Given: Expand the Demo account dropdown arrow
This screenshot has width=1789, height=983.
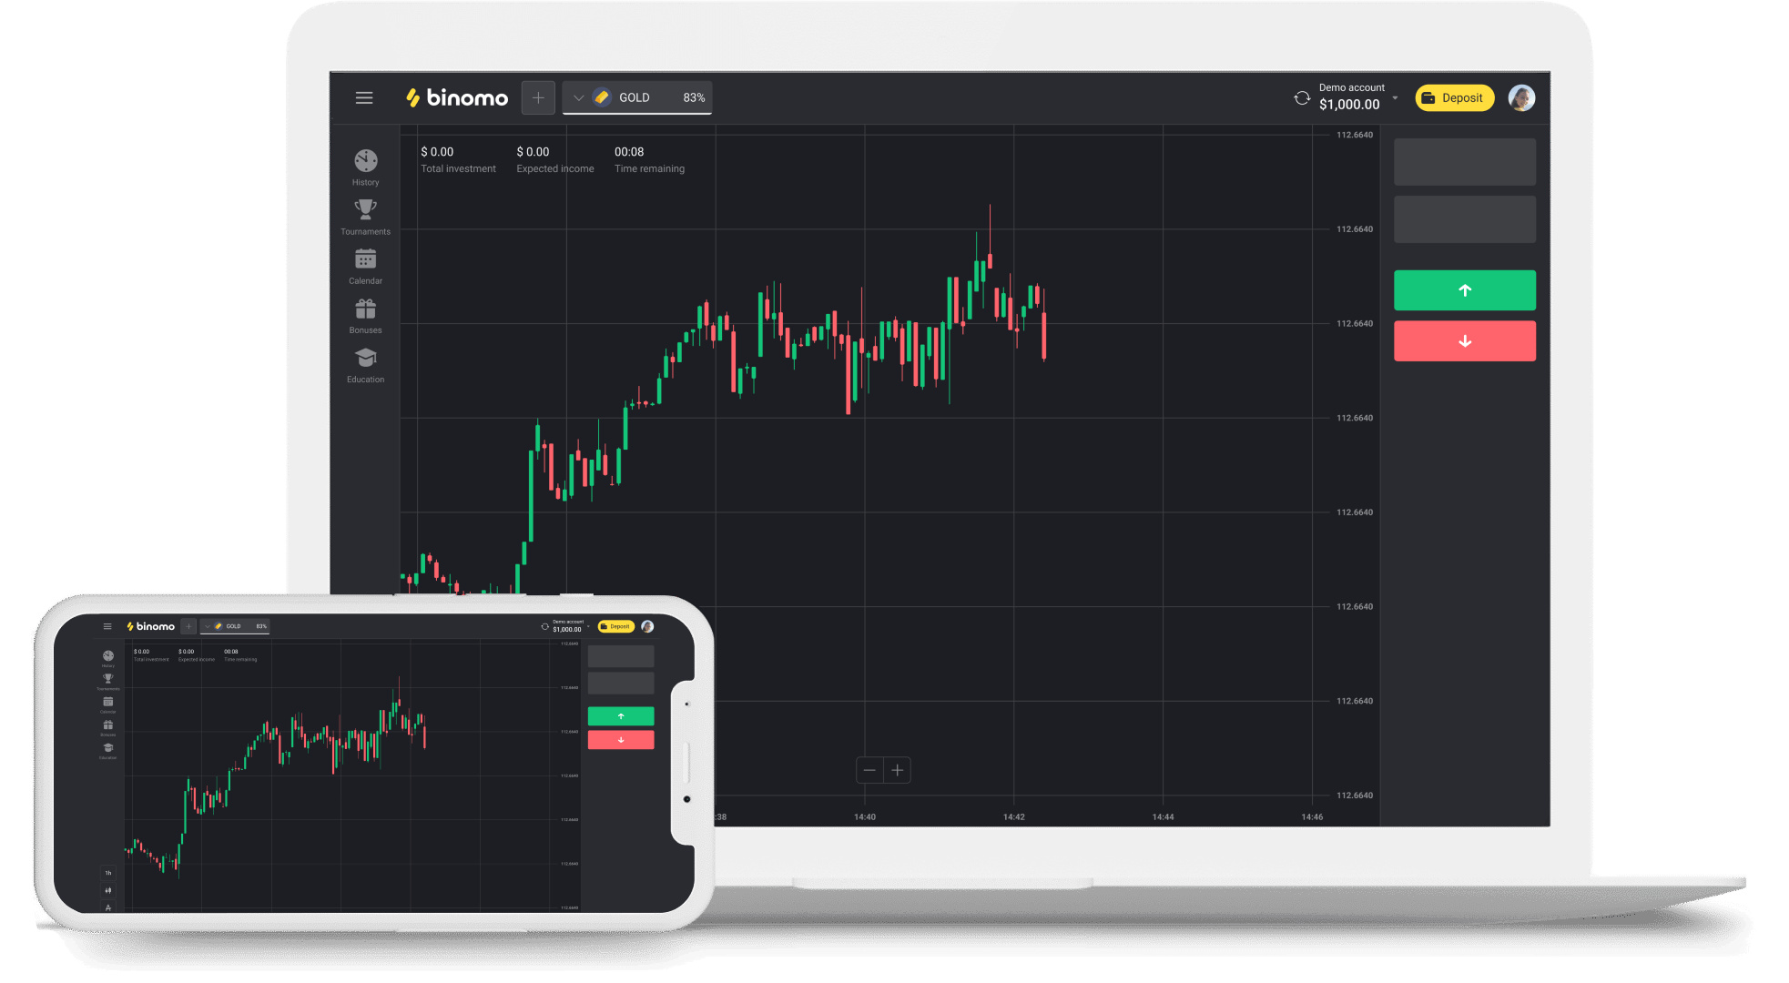Looking at the screenshot, I should click(x=1395, y=97).
